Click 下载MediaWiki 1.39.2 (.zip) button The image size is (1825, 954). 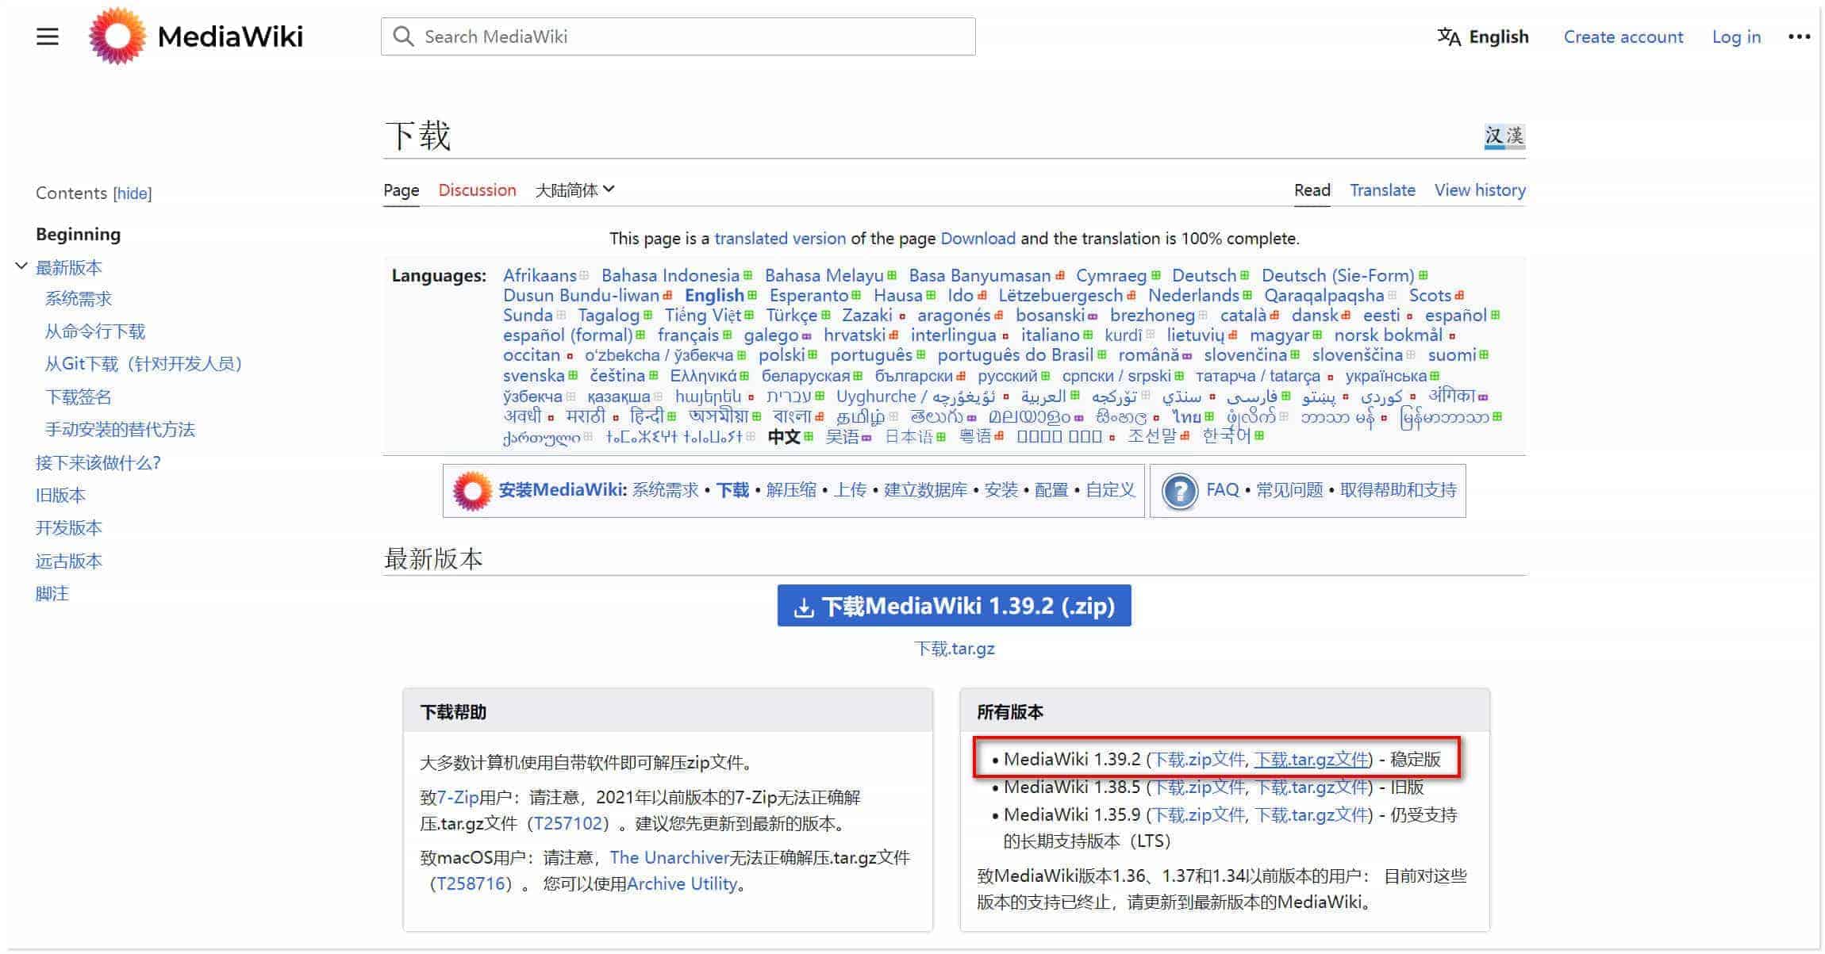[954, 606]
